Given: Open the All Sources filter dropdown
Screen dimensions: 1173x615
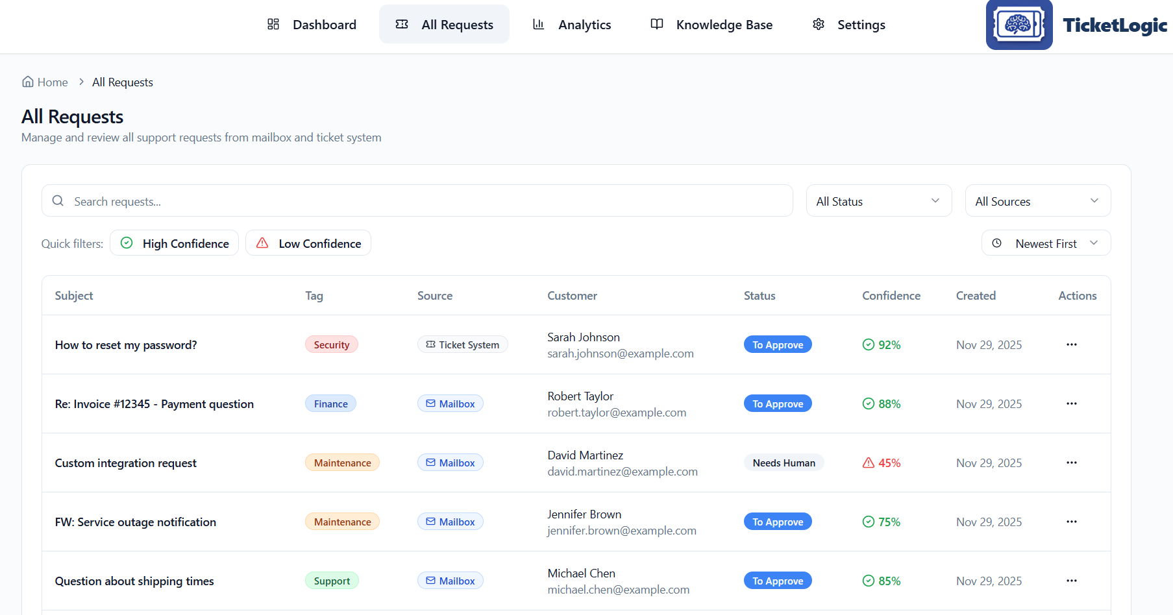Looking at the screenshot, I should pos(1037,201).
